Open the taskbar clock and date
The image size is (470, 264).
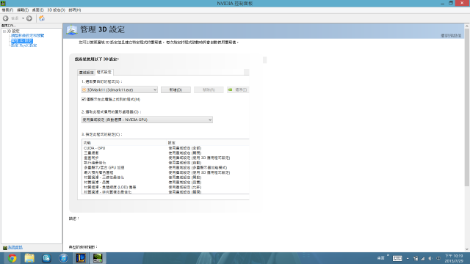tap(454, 258)
